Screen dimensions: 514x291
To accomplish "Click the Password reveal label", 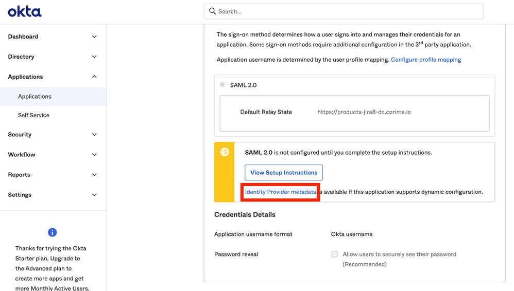I will (x=236, y=254).
